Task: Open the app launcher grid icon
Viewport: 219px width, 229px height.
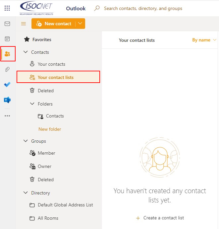Action: coord(7,8)
